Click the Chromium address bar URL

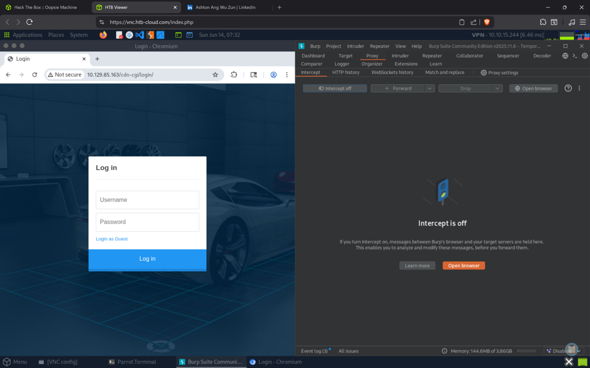click(120, 74)
